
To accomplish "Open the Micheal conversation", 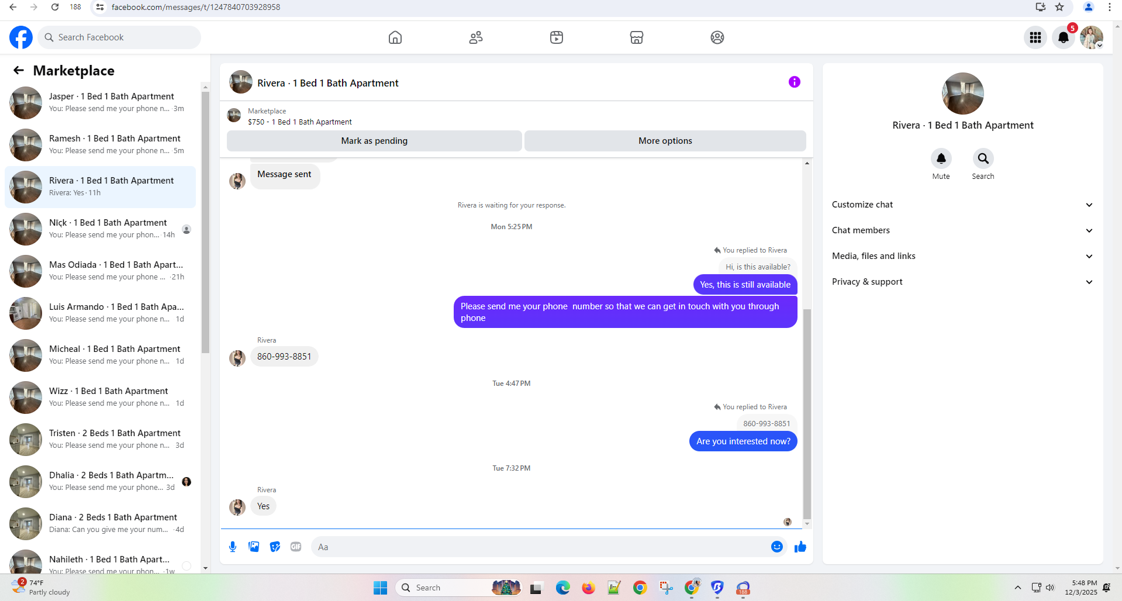I will 101,355.
